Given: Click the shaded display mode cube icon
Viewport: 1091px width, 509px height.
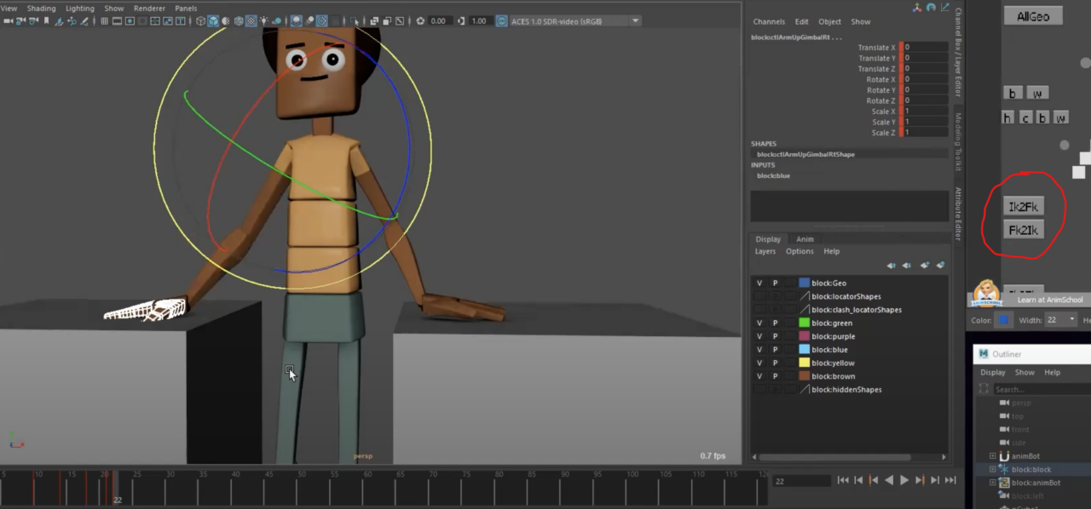Looking at the screenshot, I should (214, 21).
